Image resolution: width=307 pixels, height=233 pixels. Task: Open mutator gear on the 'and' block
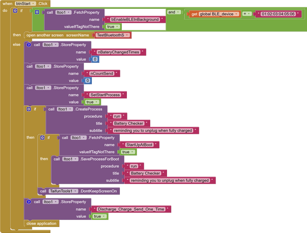coord(37,12)
